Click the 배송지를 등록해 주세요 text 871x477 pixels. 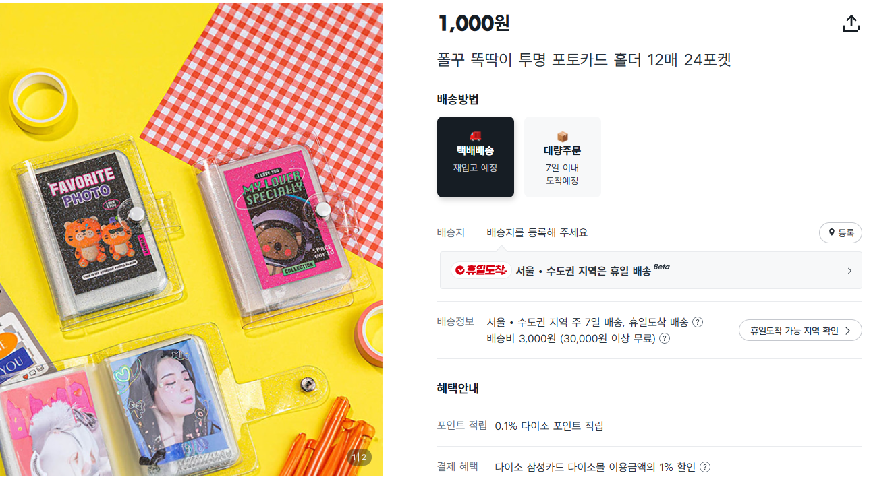pos(537,232)
